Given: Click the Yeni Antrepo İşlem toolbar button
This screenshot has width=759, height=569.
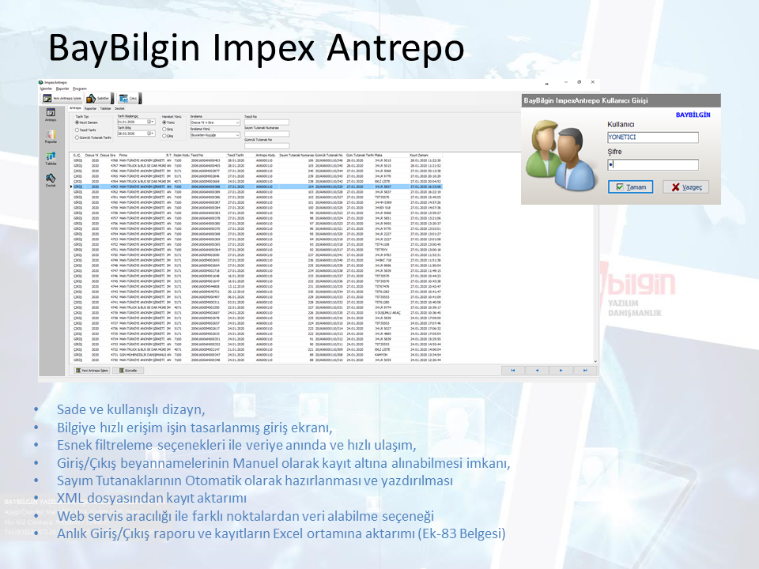Looking at the screenshot, I should pyautogui.click(x=62, y=98).
